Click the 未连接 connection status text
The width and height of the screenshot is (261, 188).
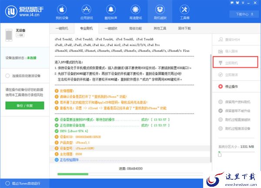click(32, 58)
